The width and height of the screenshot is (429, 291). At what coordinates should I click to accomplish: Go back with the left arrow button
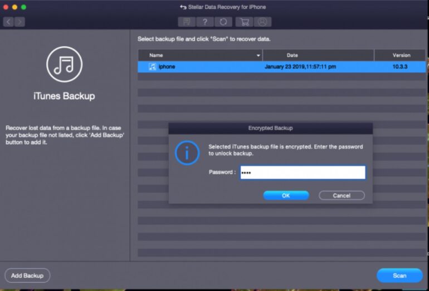pos(8,22)
